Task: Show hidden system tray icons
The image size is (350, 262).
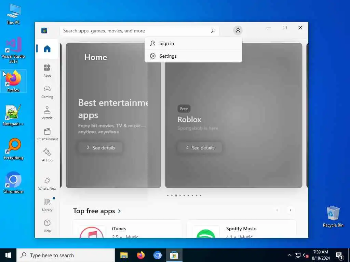Action: click(289, 255)
